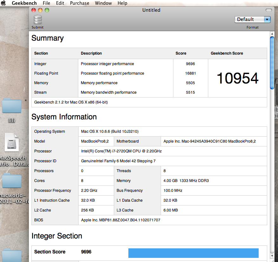Image resolution: width=278 pixels, height=262 pixels.
Task: Click the Geekbench Score column header
Action: (227, 53)
